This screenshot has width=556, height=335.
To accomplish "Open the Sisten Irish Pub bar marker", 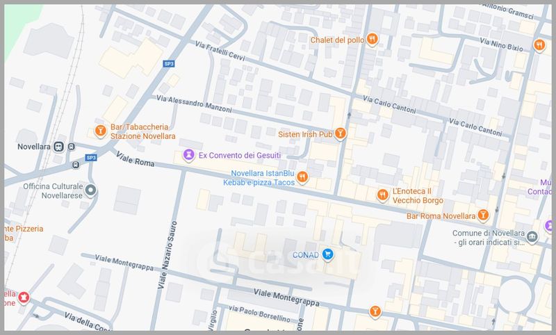I will point(340,132).
